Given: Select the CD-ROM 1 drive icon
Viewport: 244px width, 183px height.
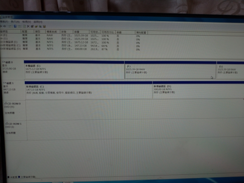Looking at the screenshot, I should point(7,123).
